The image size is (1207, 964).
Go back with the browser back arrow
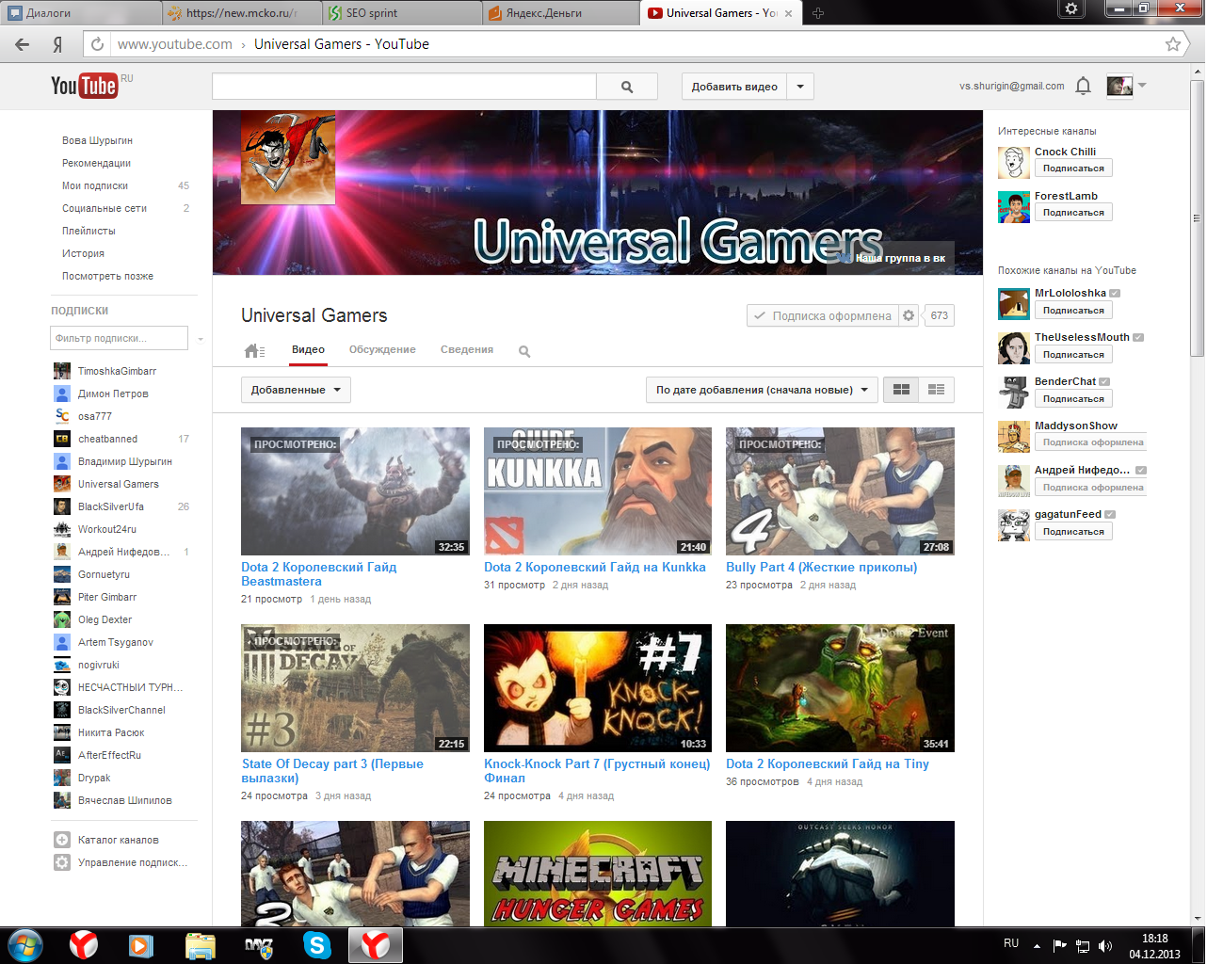click(x=23, y=44)
